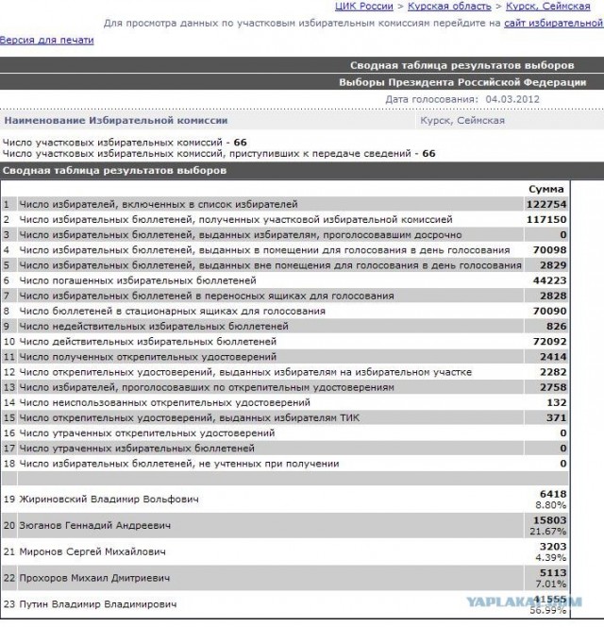Select the value 44223 in row 6
Viewport: 604px width, 627px height.
pyautogui.click(x=549, y=280)
